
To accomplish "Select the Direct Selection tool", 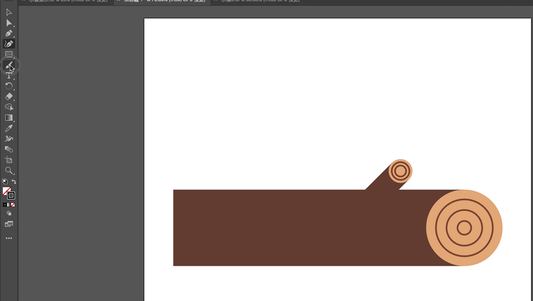I will coord(9,23).
